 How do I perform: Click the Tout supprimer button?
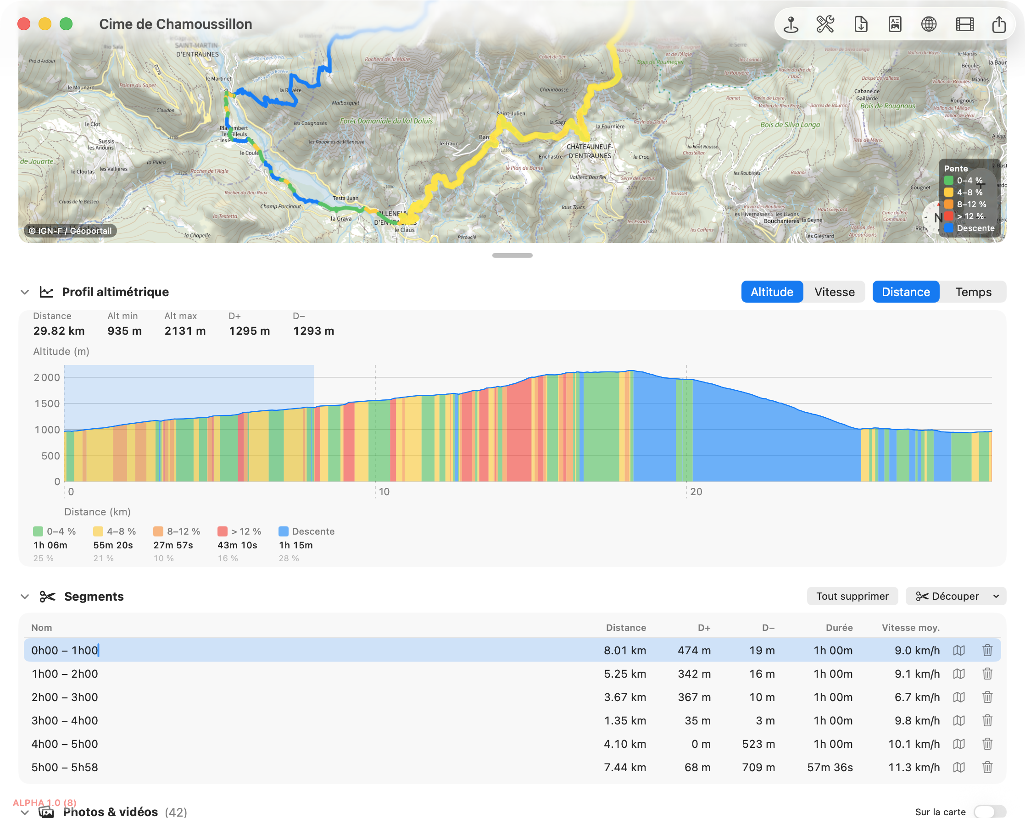[x=852, y=596]
